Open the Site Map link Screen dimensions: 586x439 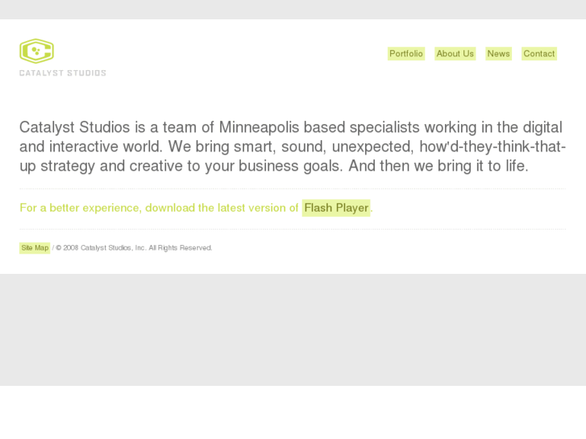(x=35, y=248)
